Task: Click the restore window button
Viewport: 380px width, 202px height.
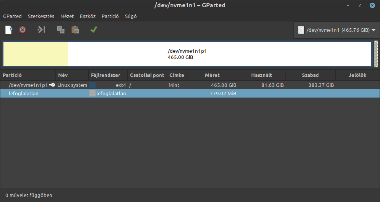Action: 360,5
